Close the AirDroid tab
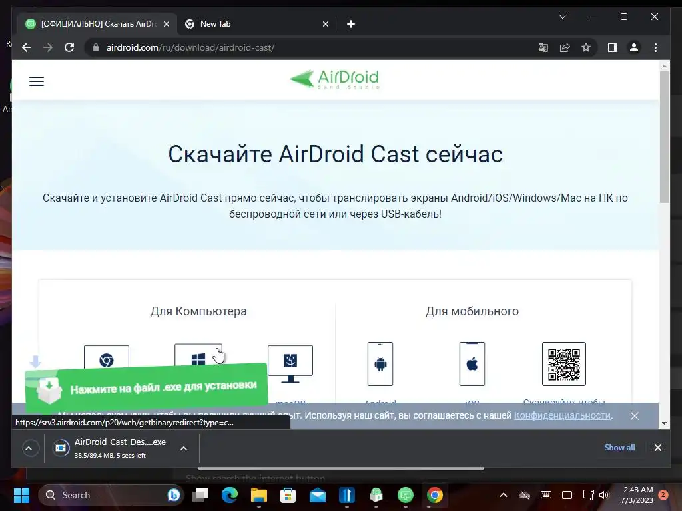This screenshot has width=682, height=511. coord(166,24)
